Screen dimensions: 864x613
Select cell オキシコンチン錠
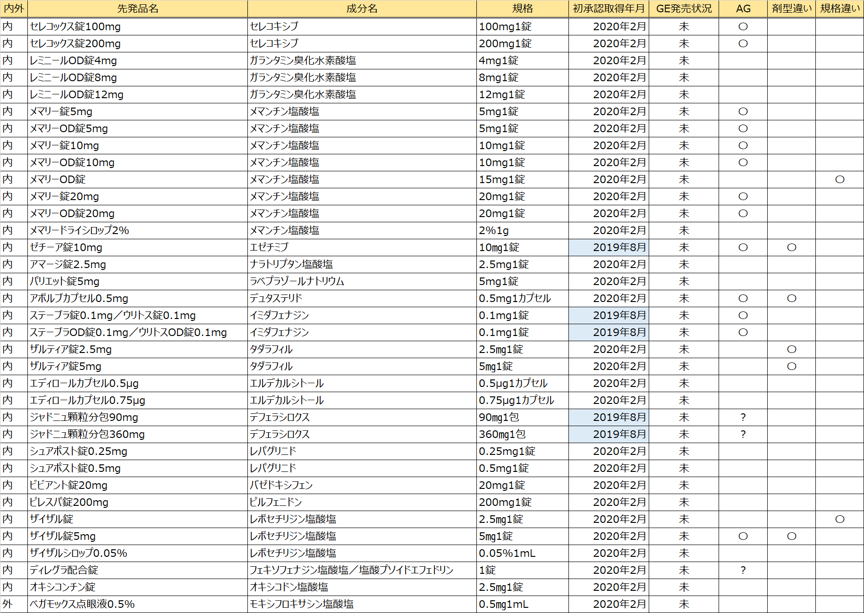click(137, 587)
